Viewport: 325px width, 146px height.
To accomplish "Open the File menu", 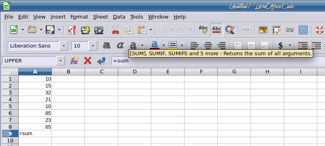I will 9,17.
